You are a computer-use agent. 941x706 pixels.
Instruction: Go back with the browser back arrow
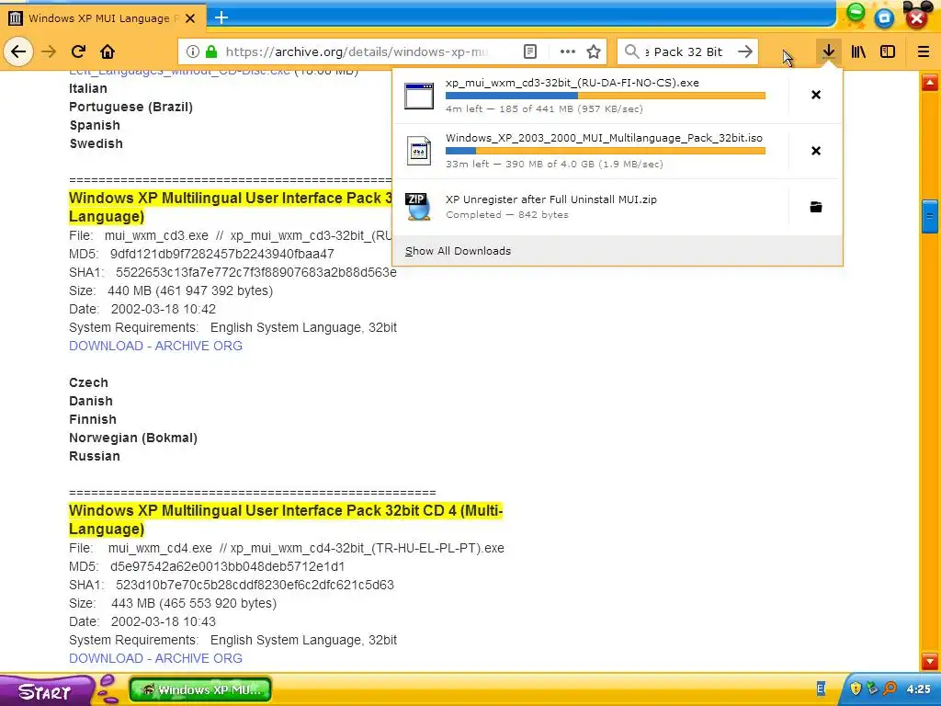[18, 51]
